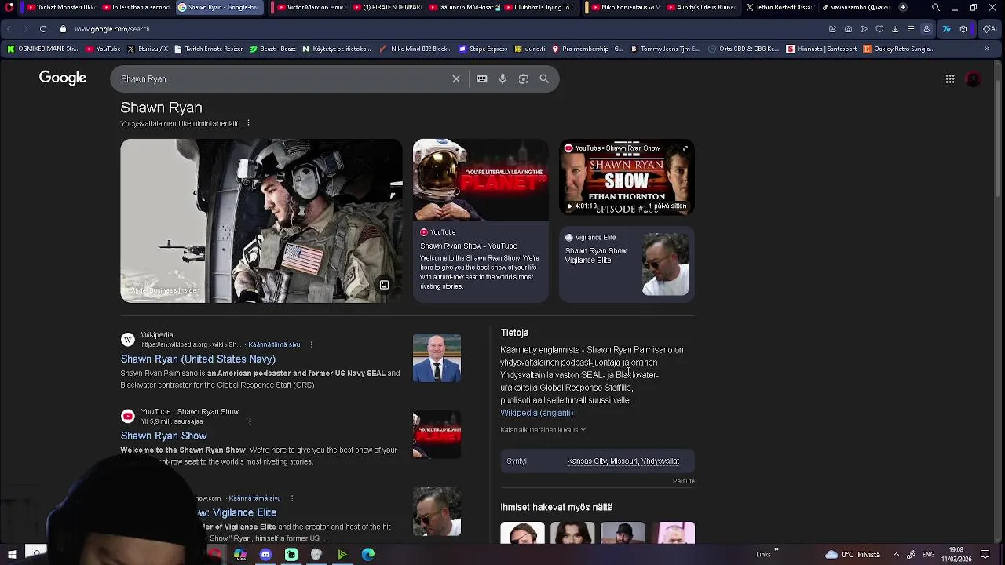
Task: Open the 'Shawn Ryan Show' YouTube result
Action: (163, 436)
